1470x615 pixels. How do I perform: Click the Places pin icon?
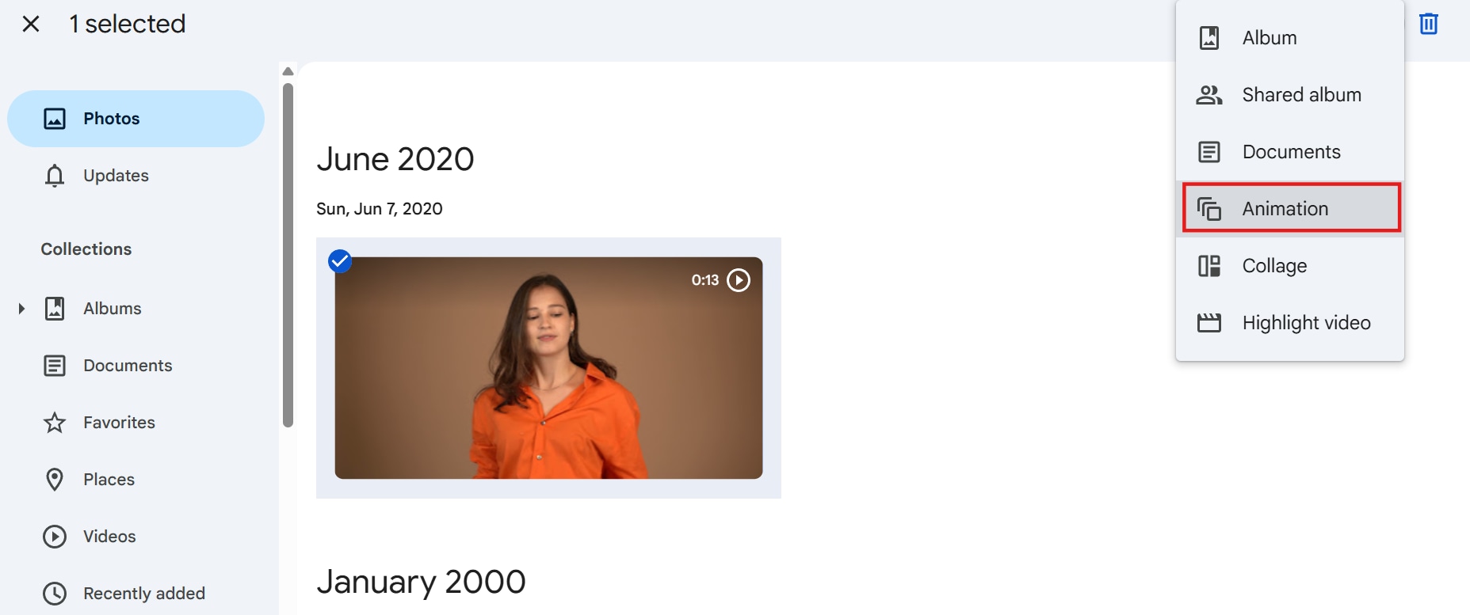(55, 480)
